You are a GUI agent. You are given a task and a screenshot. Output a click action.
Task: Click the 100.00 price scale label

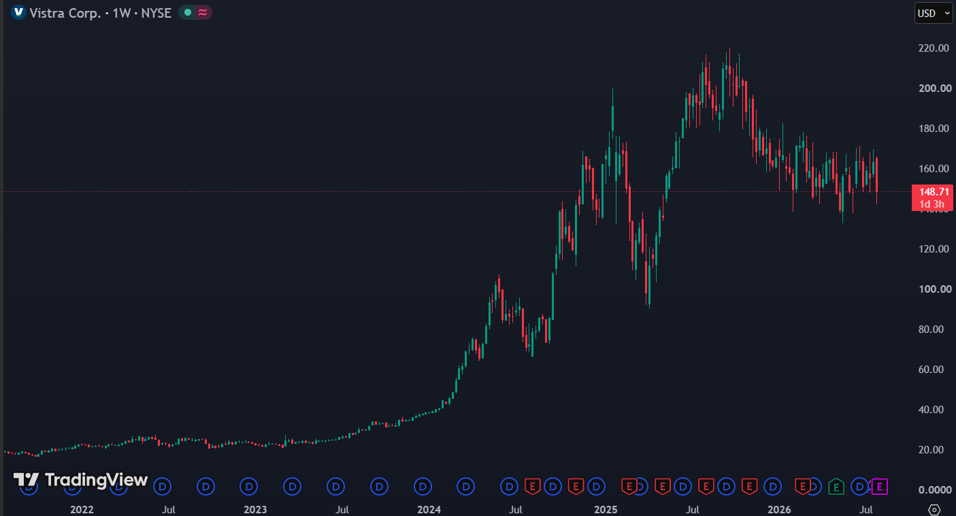point(934,289)
